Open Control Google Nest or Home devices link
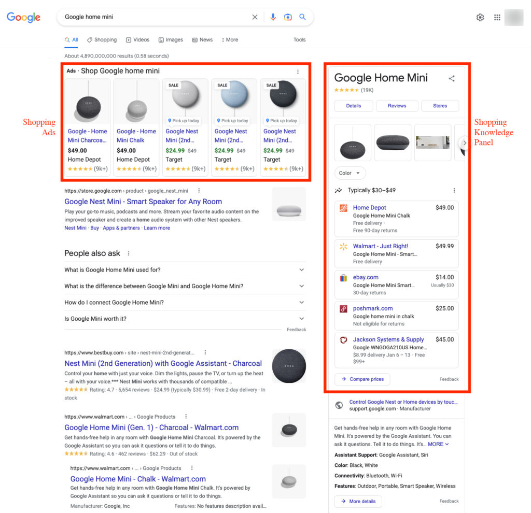 (403, 402)
